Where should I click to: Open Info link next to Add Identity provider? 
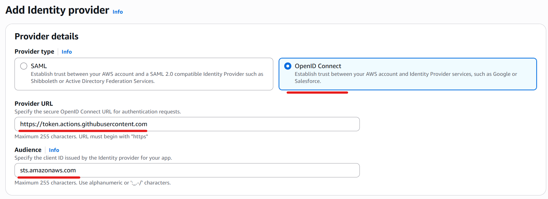click(x=118, y=12)
